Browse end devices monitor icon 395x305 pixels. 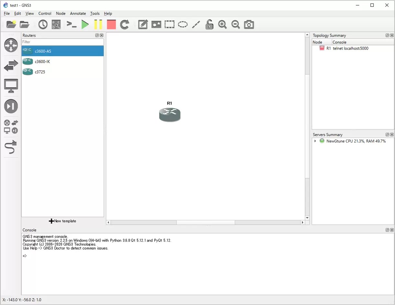point(11,86)
